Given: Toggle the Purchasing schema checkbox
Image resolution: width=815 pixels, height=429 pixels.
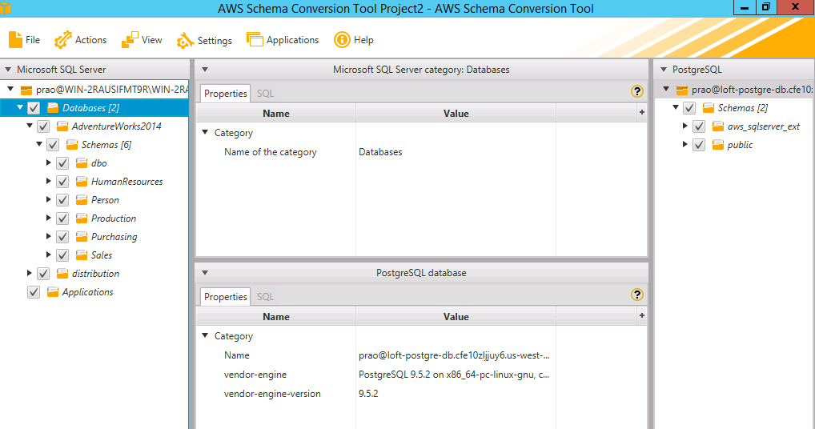Looking at the screenshot, I should [x=62, y=237].
